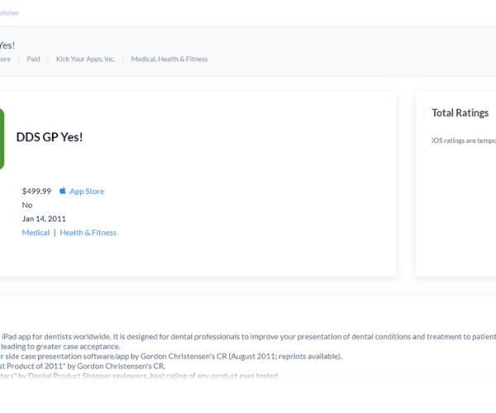The width and height of the screenshot is (496, 413).
Task: Open the App Store link
Action: coord(87,191)
